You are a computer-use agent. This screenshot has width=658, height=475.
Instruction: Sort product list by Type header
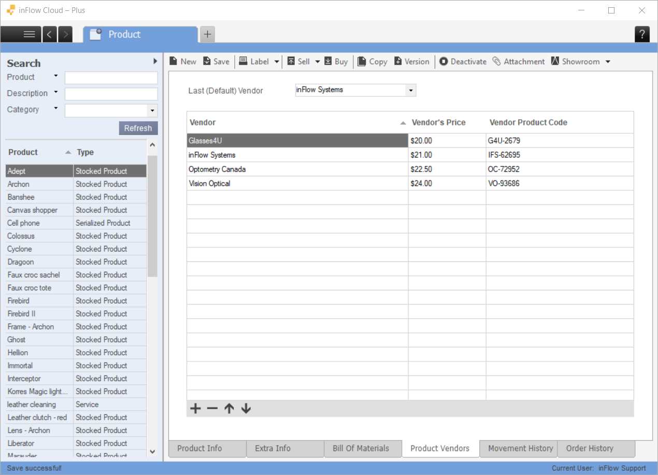coord(109,152)
